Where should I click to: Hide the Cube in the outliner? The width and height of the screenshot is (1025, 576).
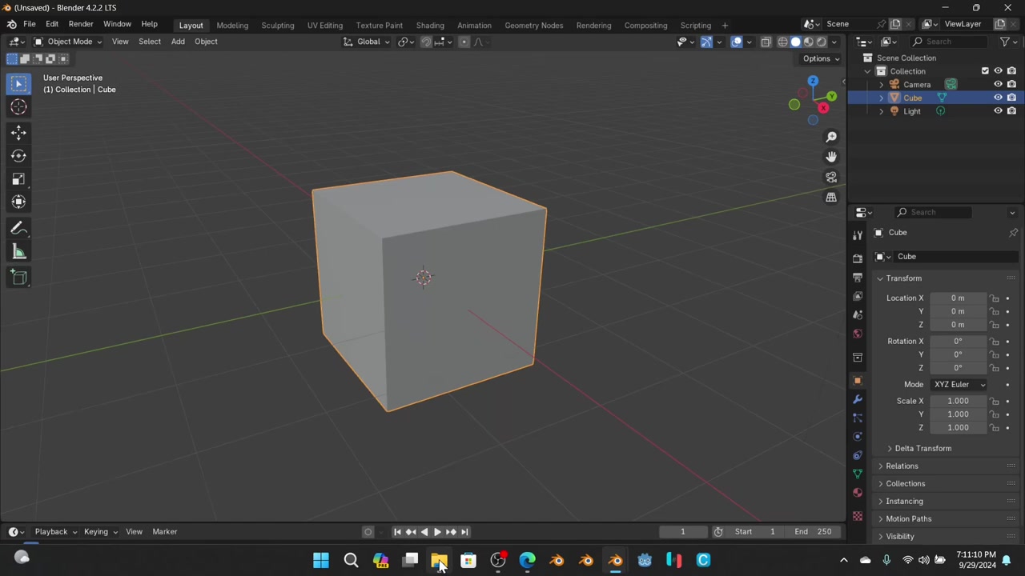998,98
